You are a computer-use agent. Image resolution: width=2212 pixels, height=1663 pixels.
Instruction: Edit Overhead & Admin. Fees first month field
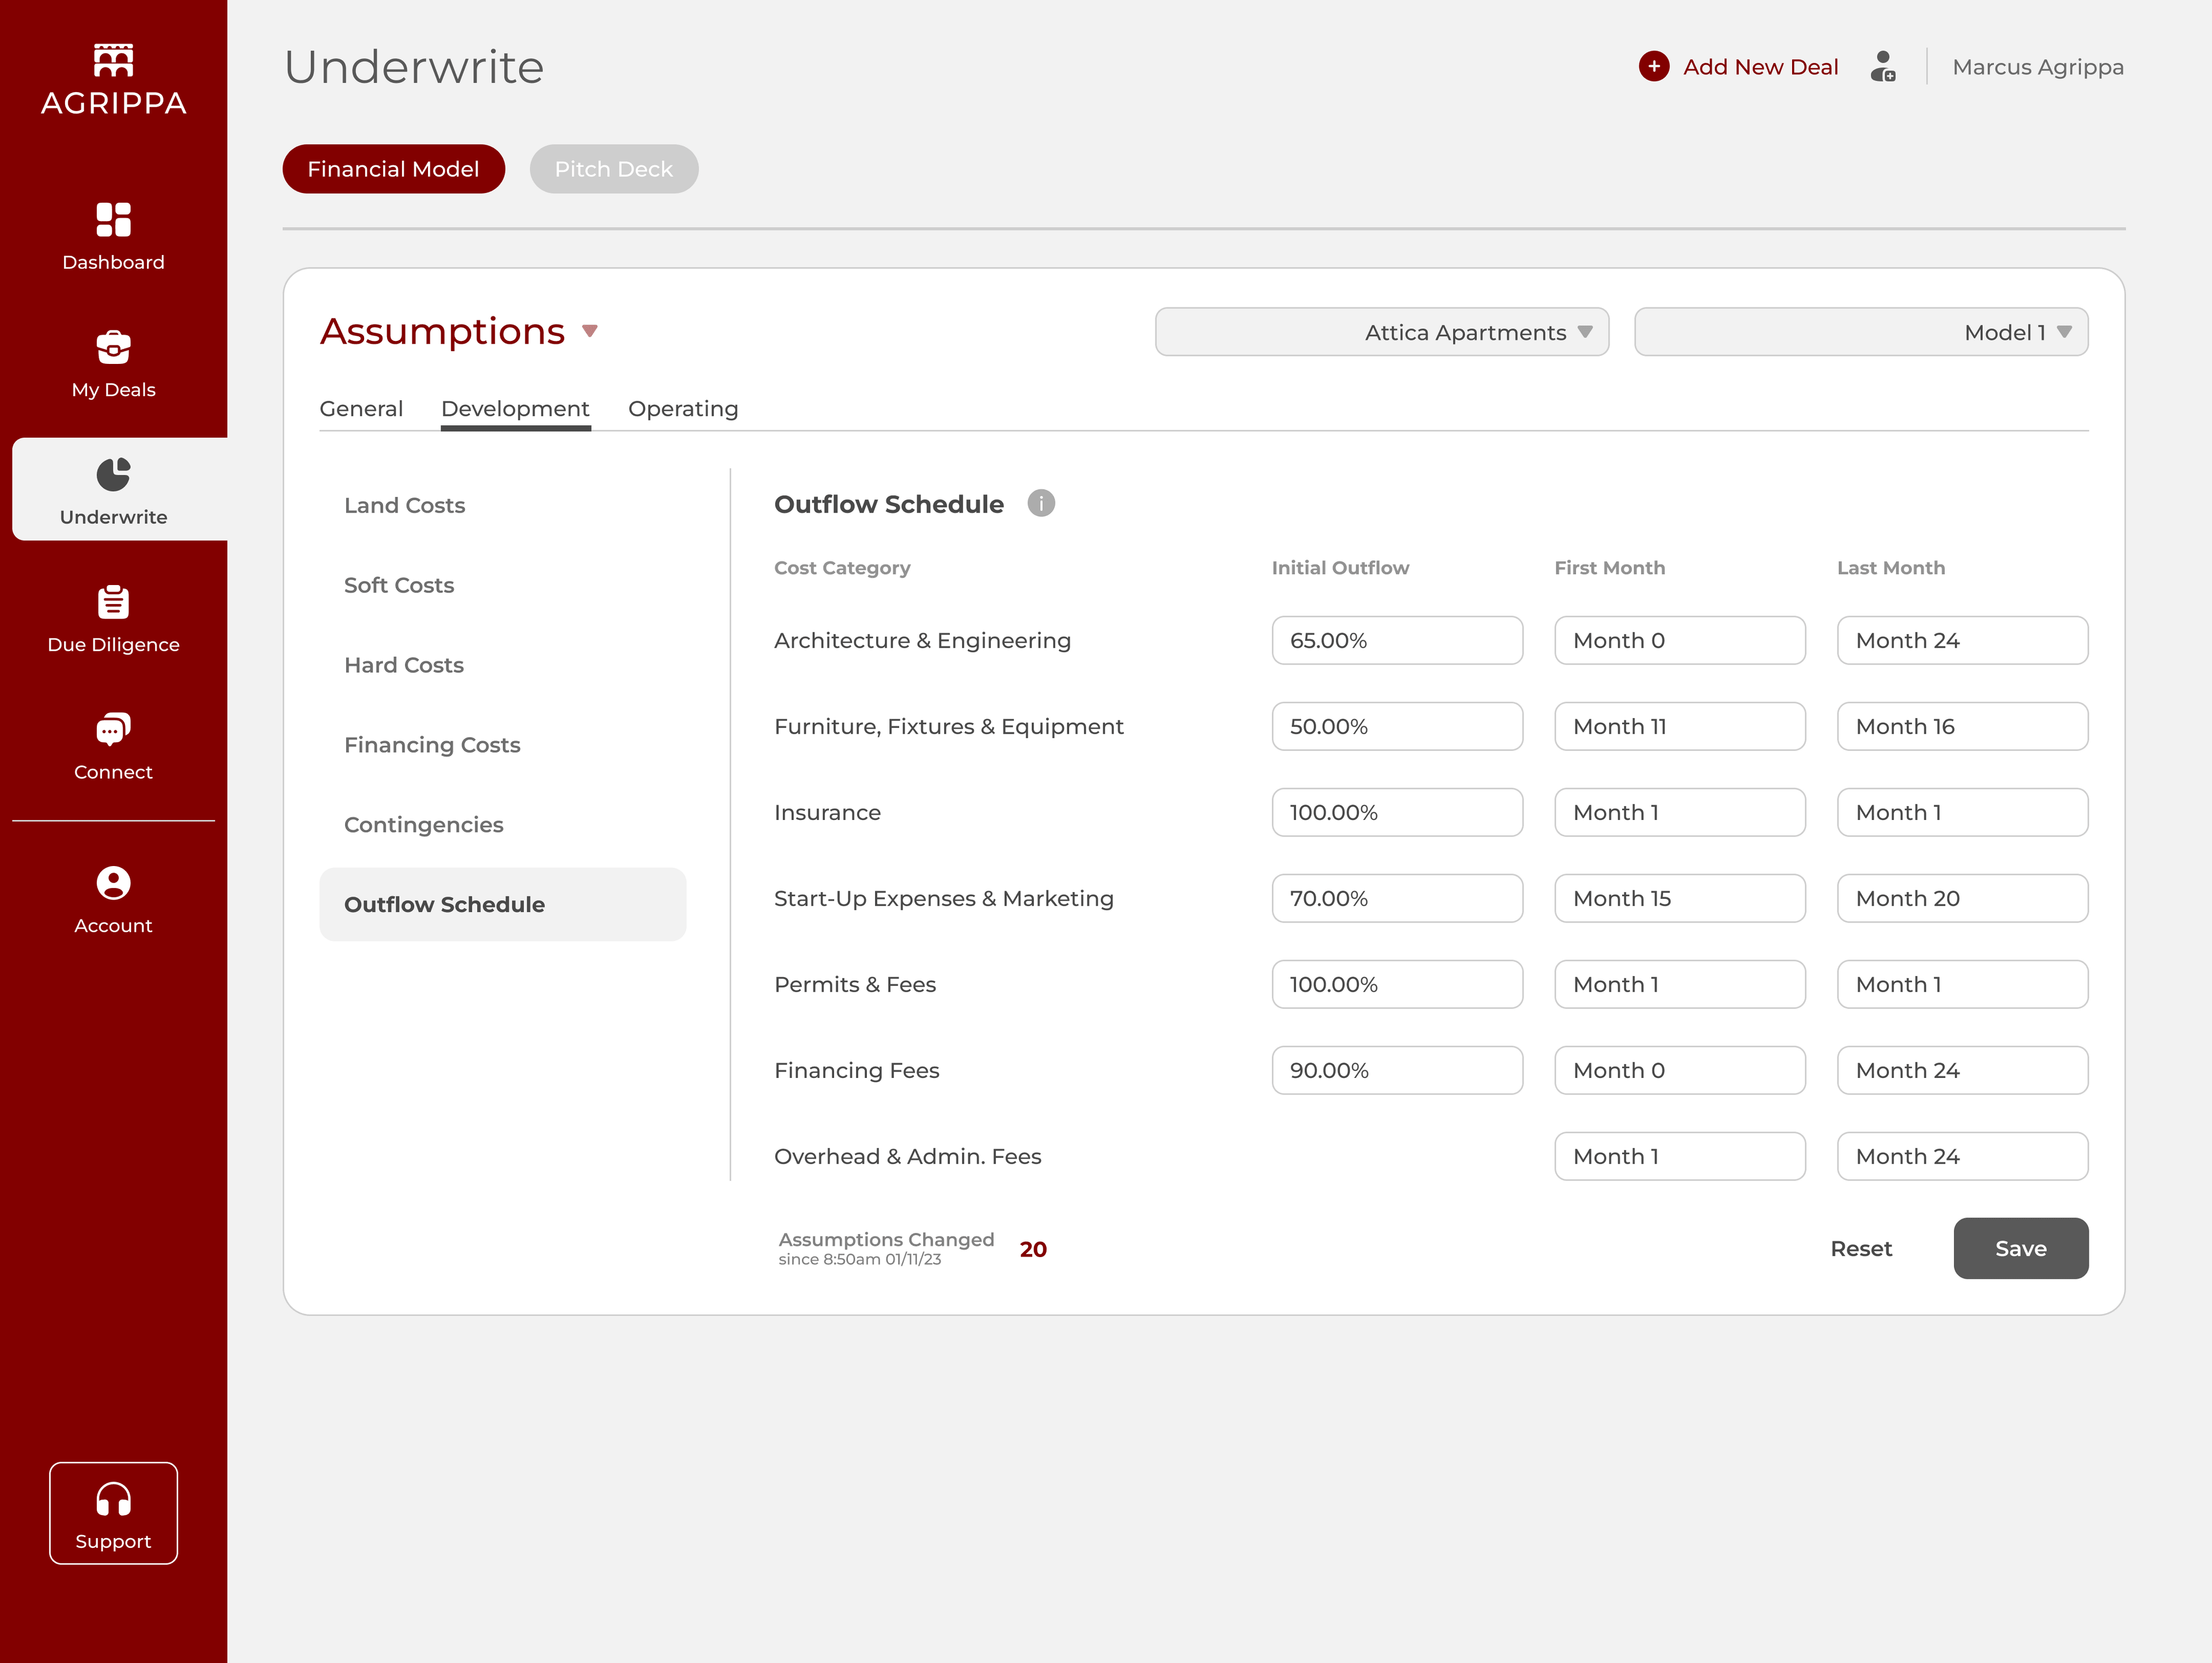click(1680, 1156)
